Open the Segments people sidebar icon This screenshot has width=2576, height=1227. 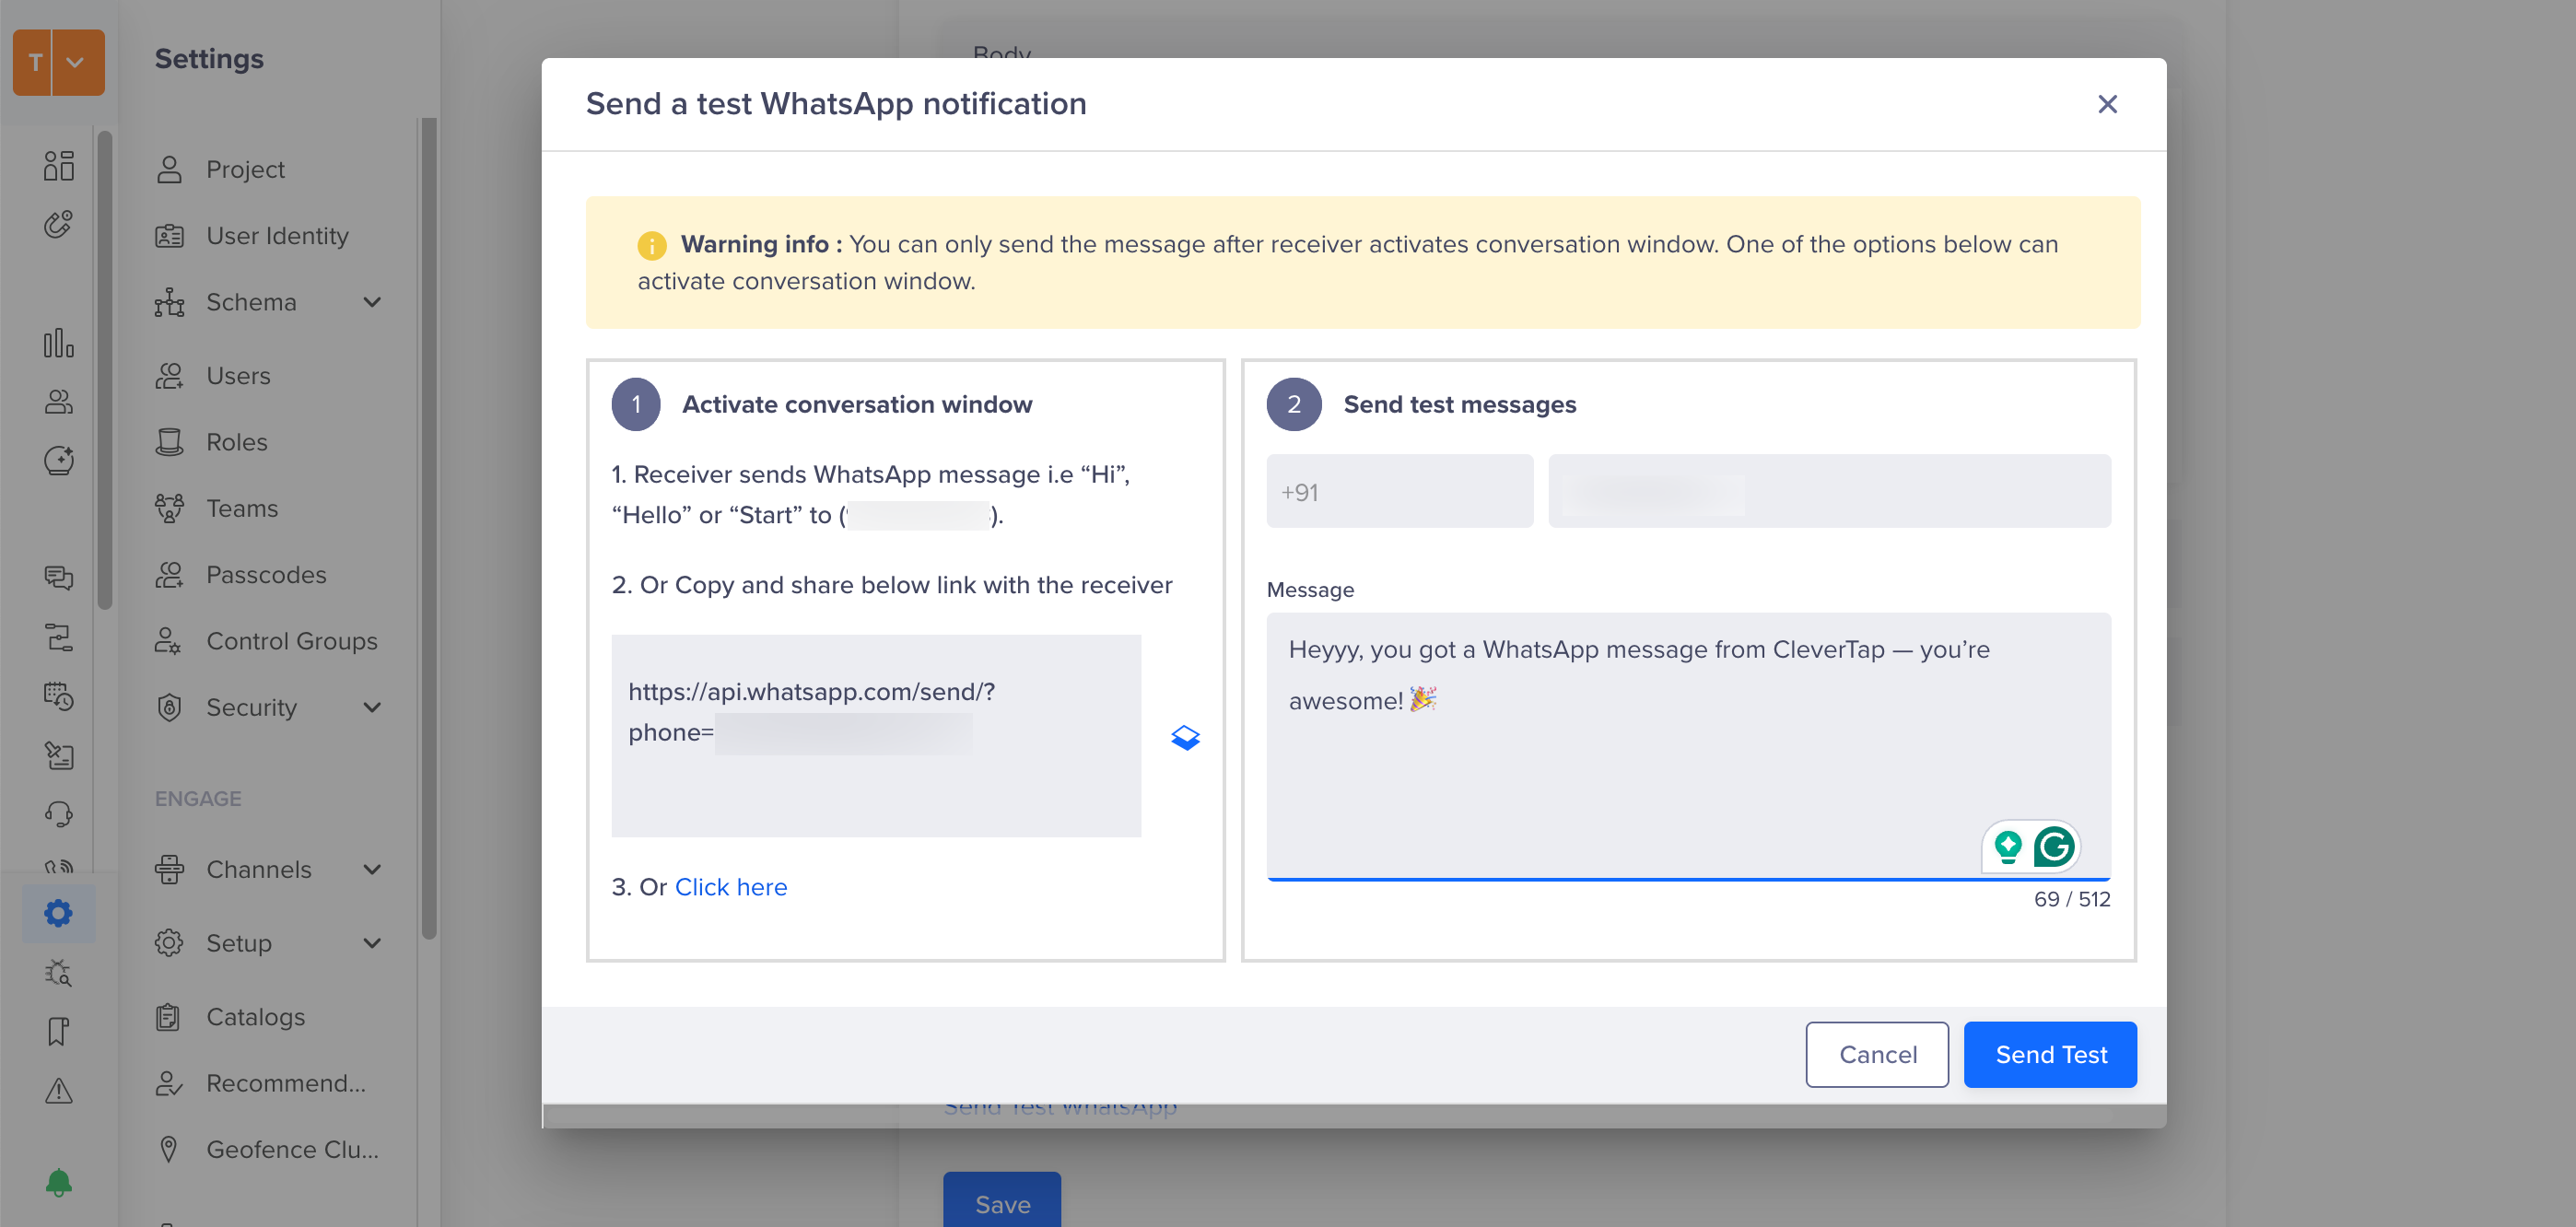59,402
